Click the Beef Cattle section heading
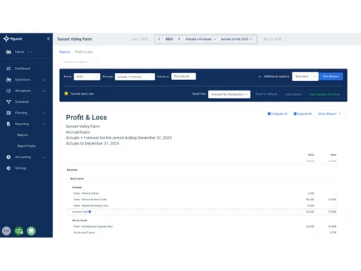The image size is (361, 271). tap(77, 178)
